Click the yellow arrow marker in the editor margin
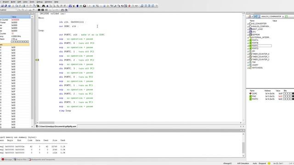Image resolution: width=294 pixels, height=165 pixels. point(37,60)
